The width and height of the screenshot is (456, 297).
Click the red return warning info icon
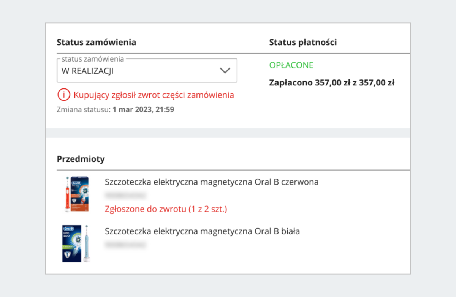click(x=64, y=95)
